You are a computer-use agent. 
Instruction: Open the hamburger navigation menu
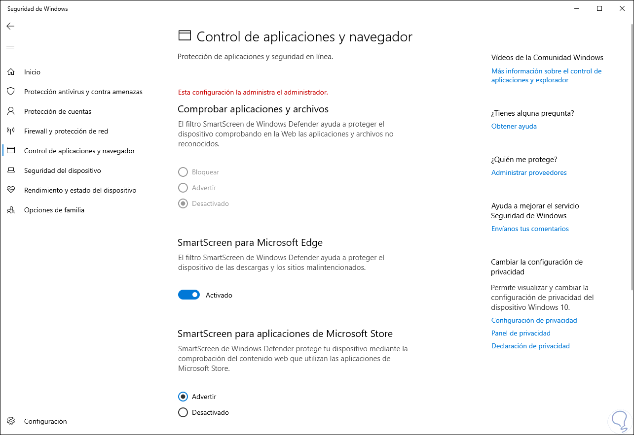[x=10, y=48]
